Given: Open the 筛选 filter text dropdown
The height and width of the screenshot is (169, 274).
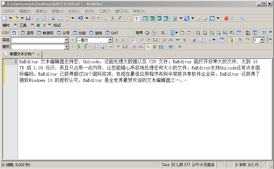Looking at the screenshot, I should 66,40.
